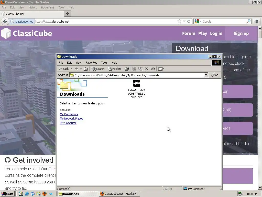Open Explorer Favorites menu
The height and width of the screenshot is (197, 262).
click(x=91, y=63)
